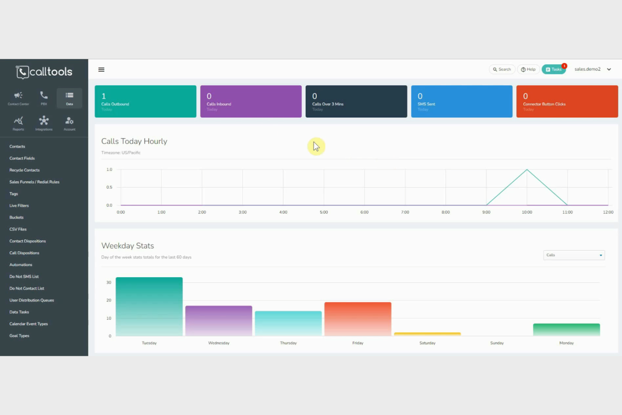The width and height of the screenshot is (622, 415).
Task: Open User Distribution Queues
Action: pos(32,300)
